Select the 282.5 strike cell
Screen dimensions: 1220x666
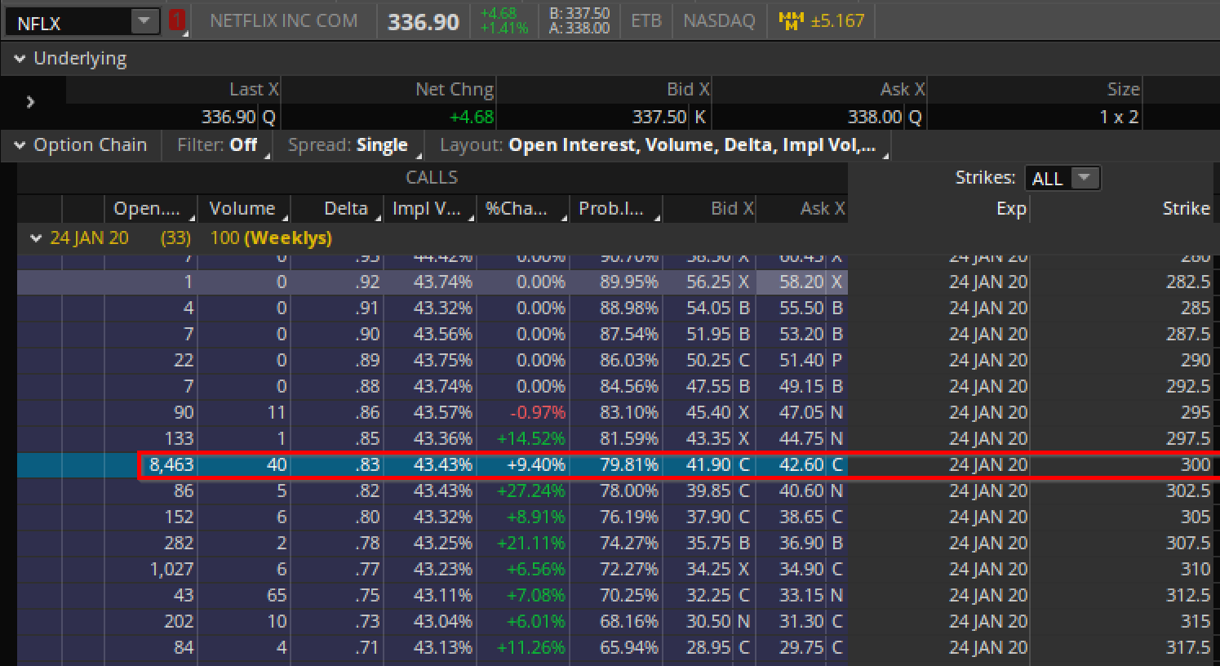click(1188, 282)
